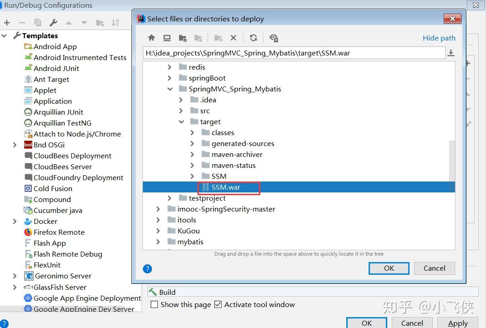Click the file tree vertical scrollbar
The width and height of the screenshot is (486, 328).
[452, 161]
